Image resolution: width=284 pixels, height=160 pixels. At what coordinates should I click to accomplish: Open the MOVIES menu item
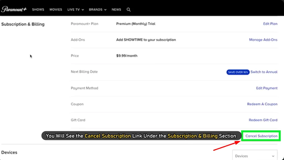(x=56, y=10)
